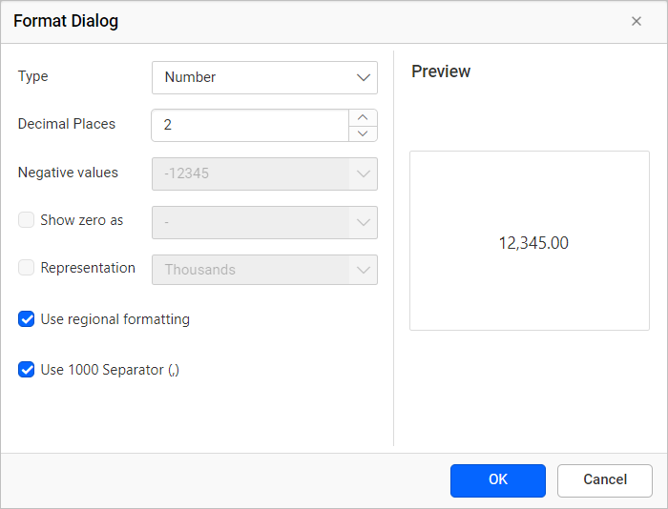Open the Representation dropdown showing Thousands
The width and height of the screenshot is (668, 509).
pyautogui.click(x=264, y=270)
